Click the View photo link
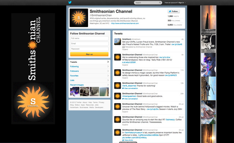This screenshot has height=143, width=234. pyautogui.click(x=129, y=140)
